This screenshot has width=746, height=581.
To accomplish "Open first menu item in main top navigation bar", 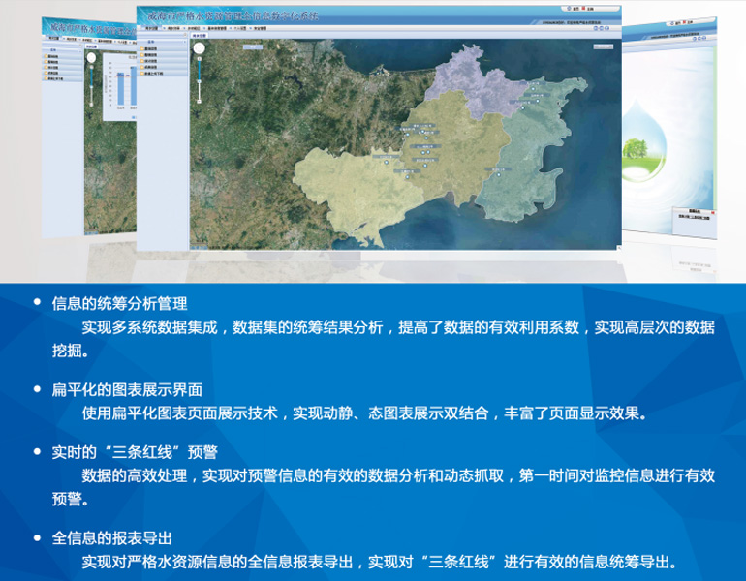I will point(152,30).
